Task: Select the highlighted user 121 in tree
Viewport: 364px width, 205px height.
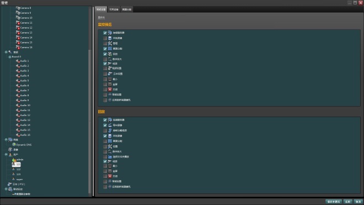Action: [x=17, y=165]
